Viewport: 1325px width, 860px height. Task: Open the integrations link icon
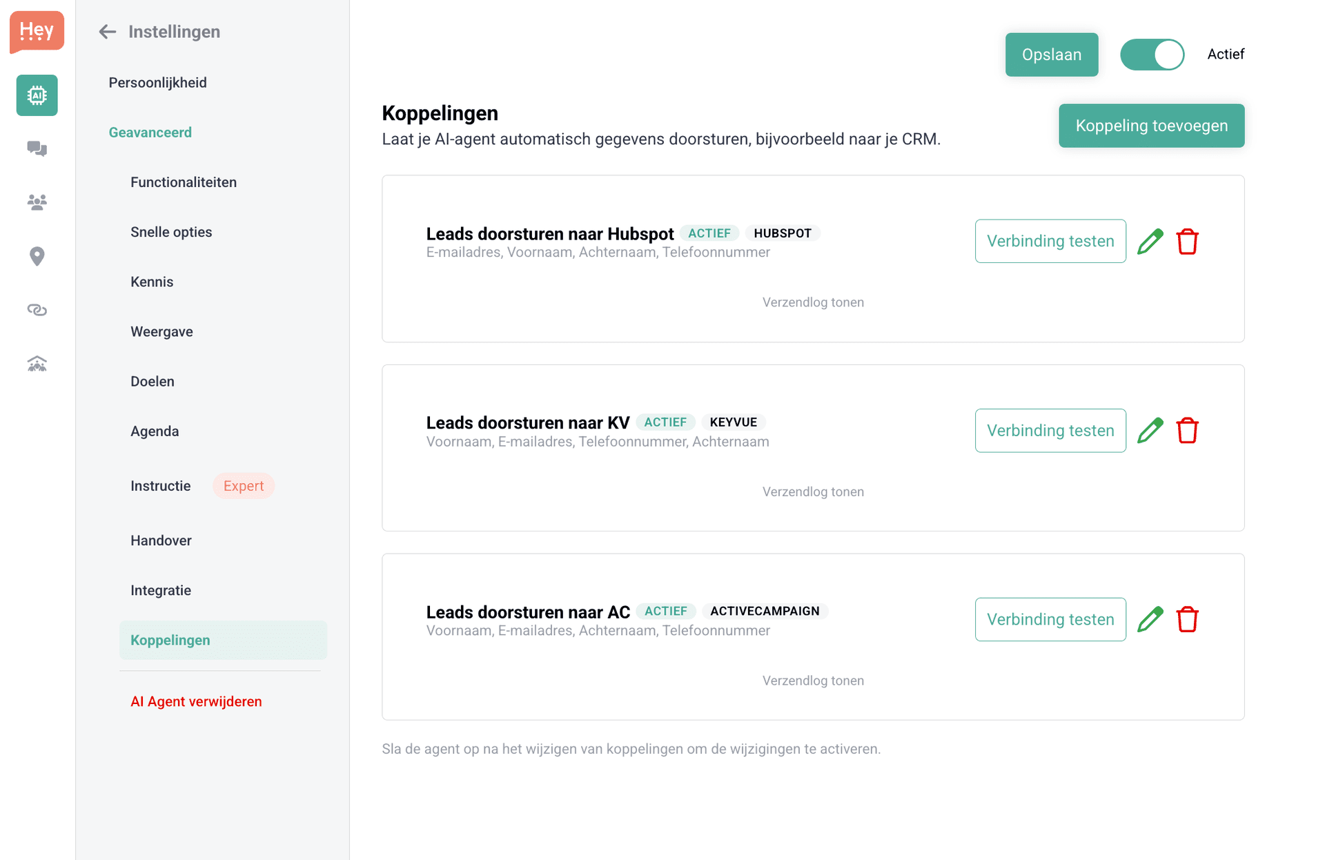click(x=36, y=310)
